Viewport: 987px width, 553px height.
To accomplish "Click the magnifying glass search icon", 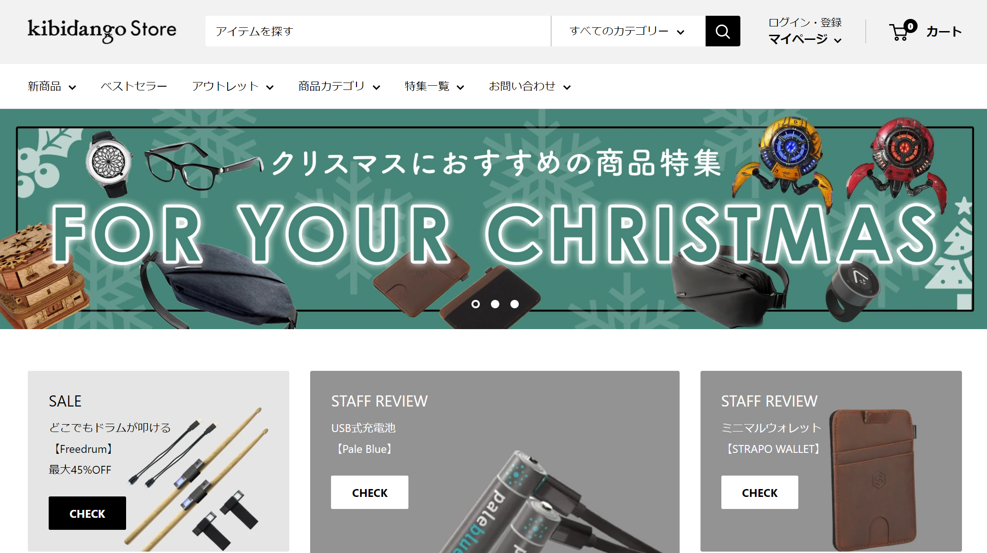I will coord(722,31).
